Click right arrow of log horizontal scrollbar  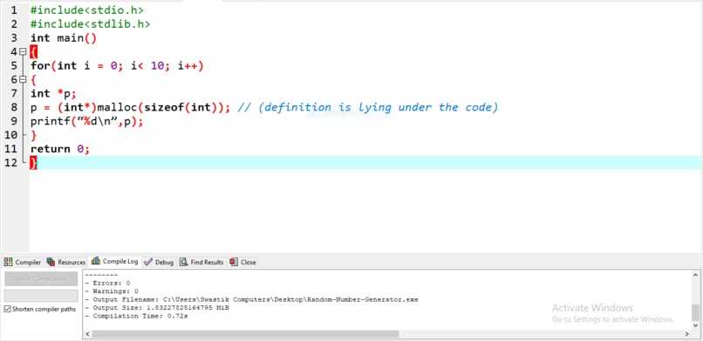686,334
